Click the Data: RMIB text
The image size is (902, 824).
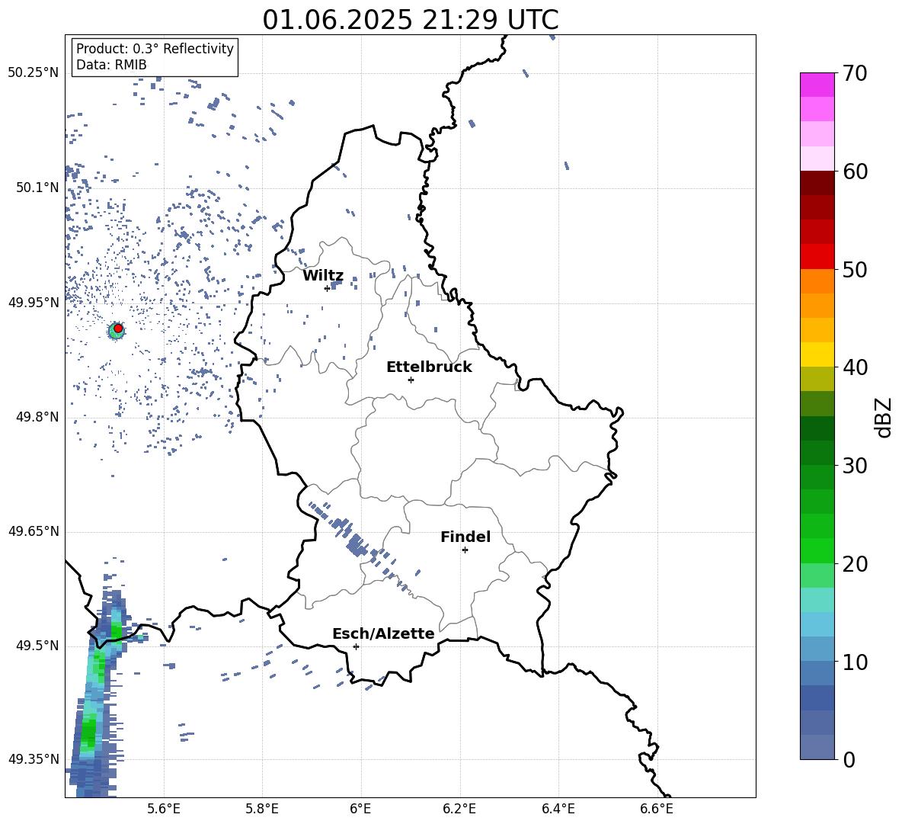[111, 65]
